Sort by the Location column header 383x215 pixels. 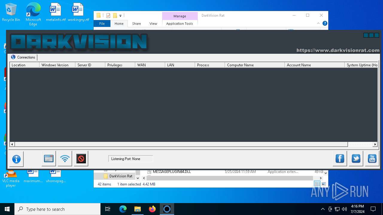point(25,65)
